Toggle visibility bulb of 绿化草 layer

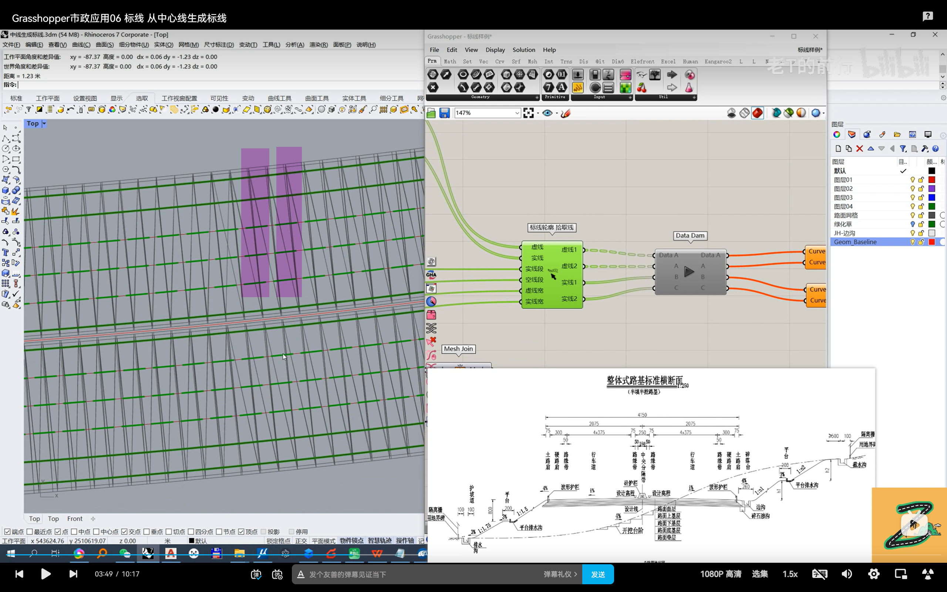913,224
